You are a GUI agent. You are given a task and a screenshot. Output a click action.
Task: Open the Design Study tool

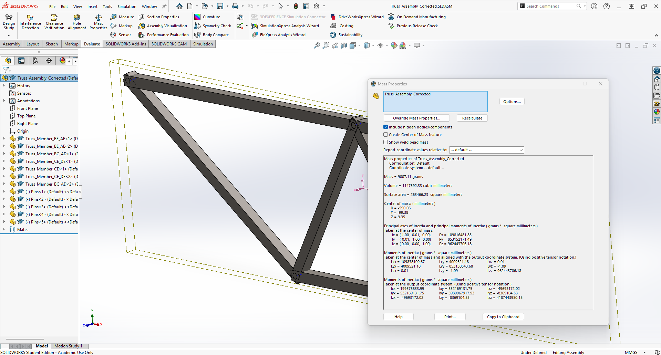9,23
